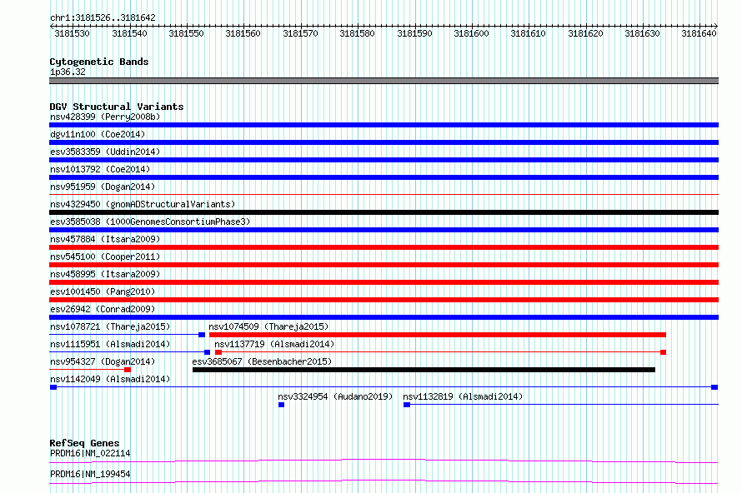Select variant esv1001450 (Pang2010) label
The width and height of the screenshot is (742, 493).
[103, 291]
